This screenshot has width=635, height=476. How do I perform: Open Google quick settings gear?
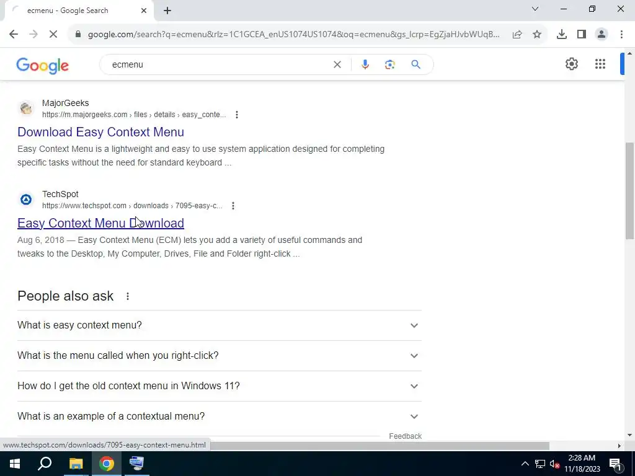point(571,64)
